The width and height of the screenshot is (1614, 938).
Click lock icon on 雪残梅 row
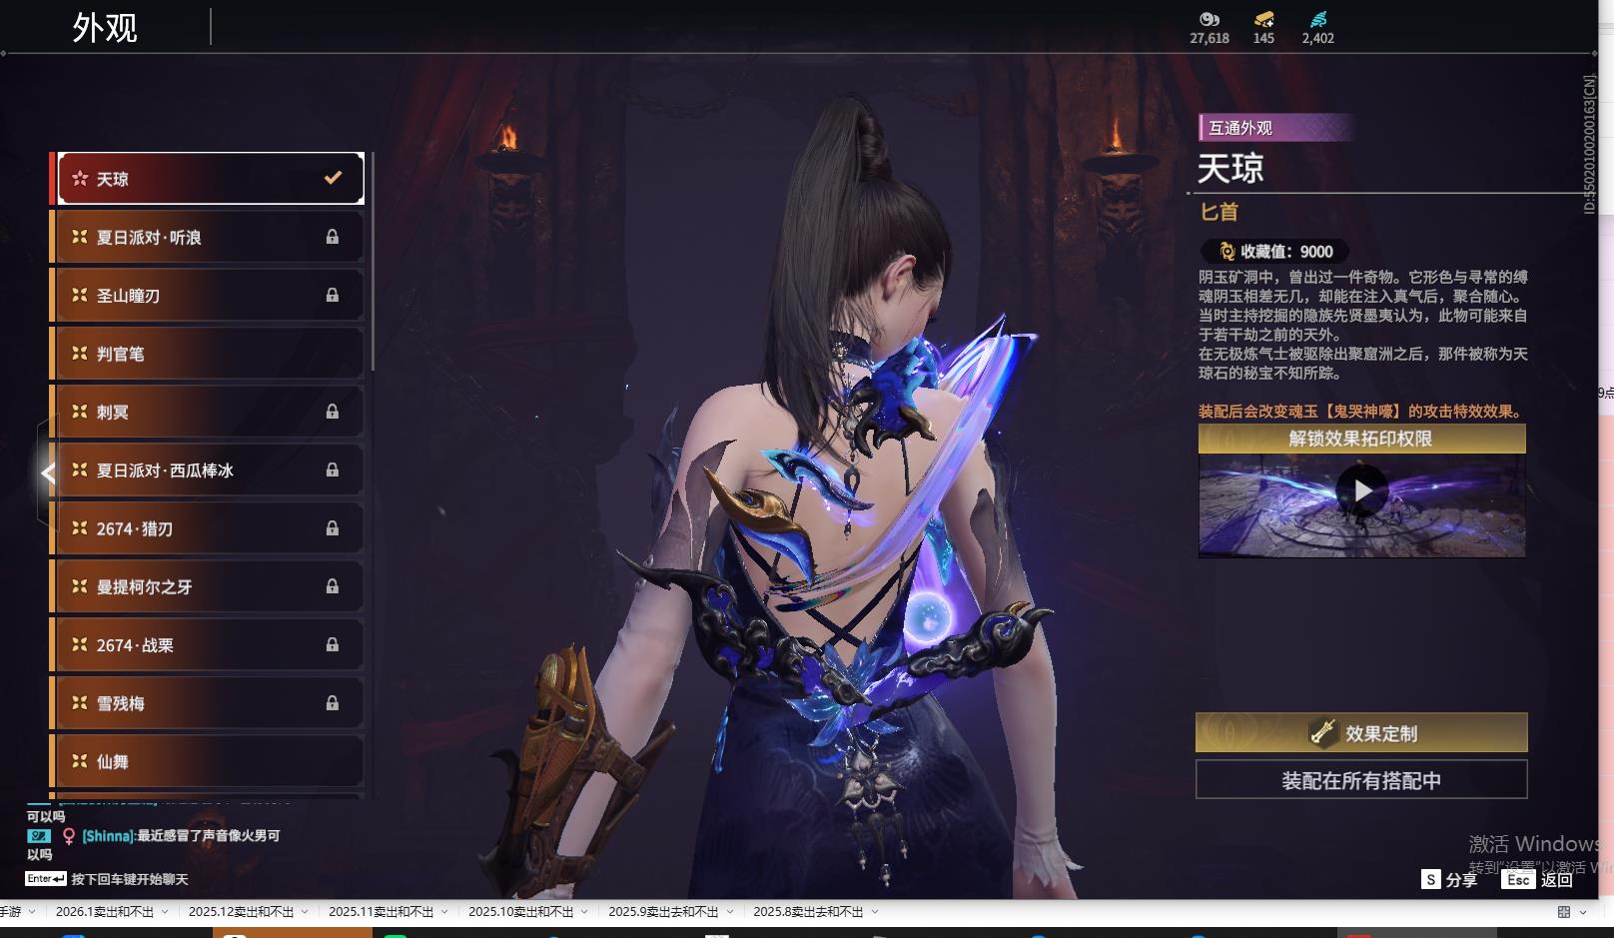coord(332,703)
